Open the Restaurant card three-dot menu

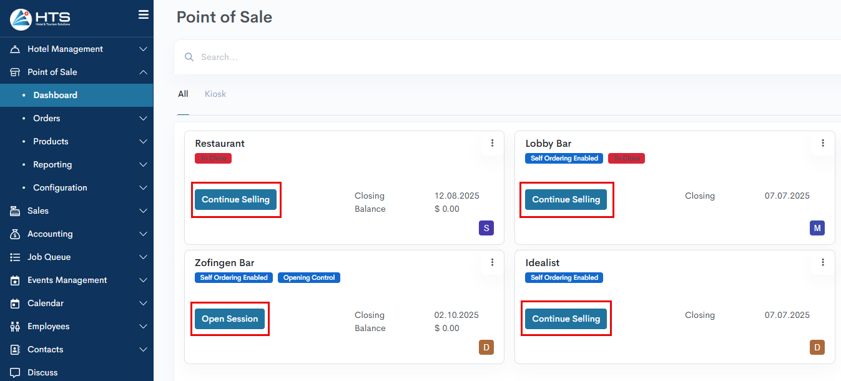tap(492, 143)
